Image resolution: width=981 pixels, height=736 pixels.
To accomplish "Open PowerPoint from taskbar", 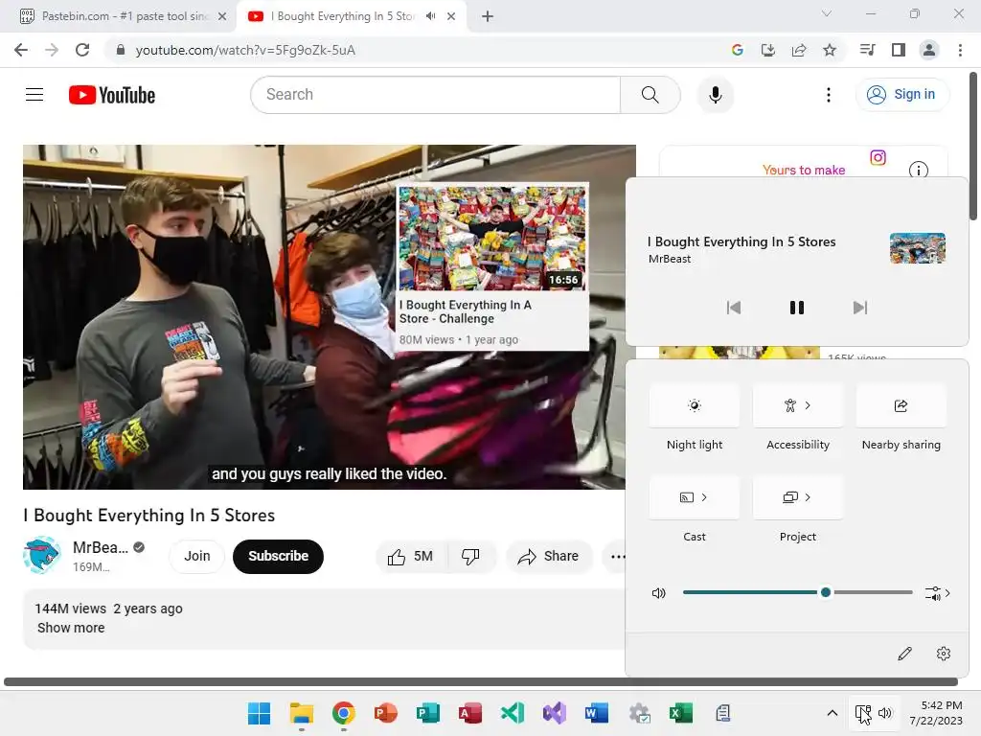I will pos(385,713).
